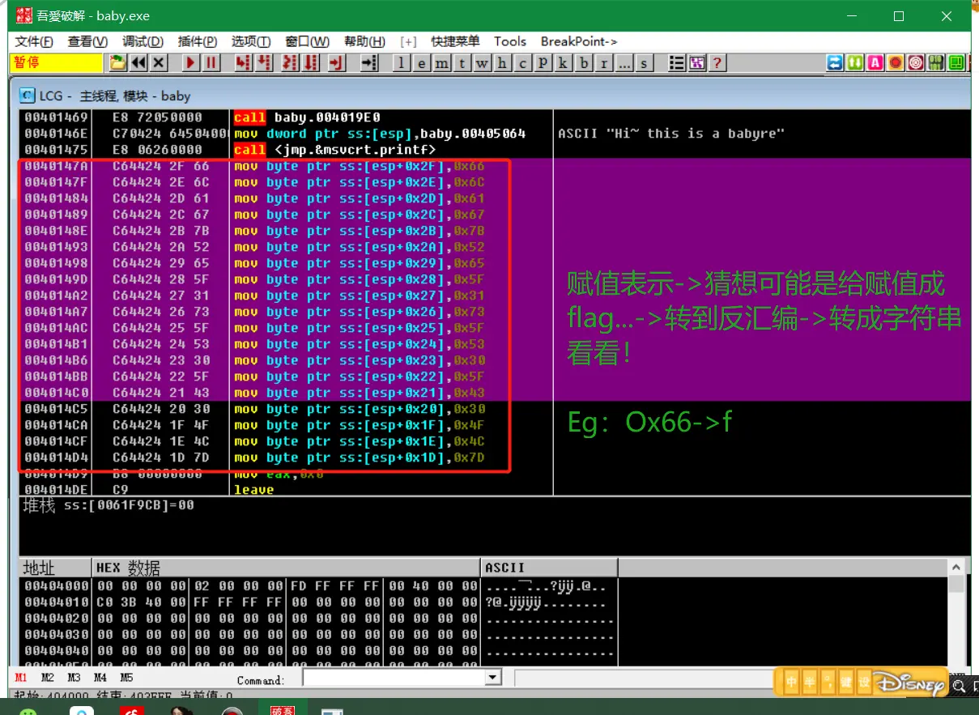Open Threads window with the t button
Image resolution: width=979 pixels, height=715 pixels.
coord(462,63)
